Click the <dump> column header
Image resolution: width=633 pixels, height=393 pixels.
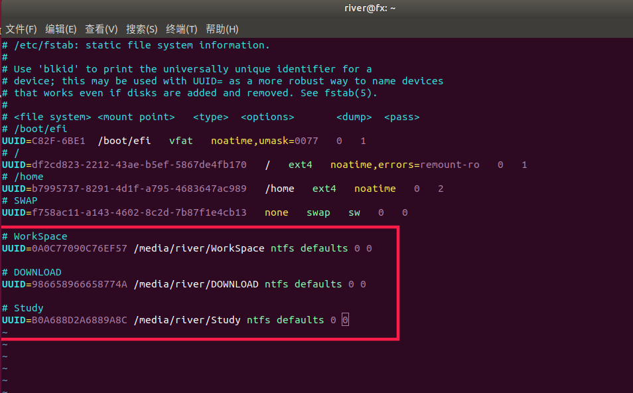(x=354, y=117)
